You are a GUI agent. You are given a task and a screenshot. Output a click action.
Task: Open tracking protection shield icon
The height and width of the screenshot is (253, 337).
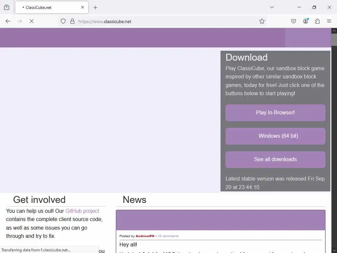63,21
